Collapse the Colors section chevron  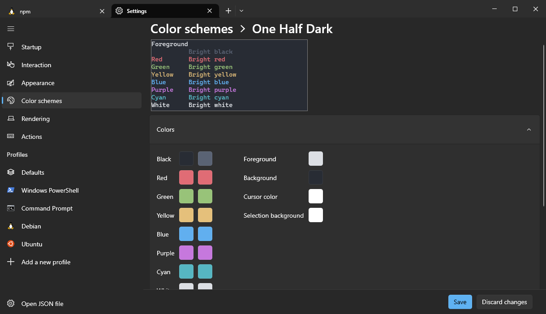529,129
